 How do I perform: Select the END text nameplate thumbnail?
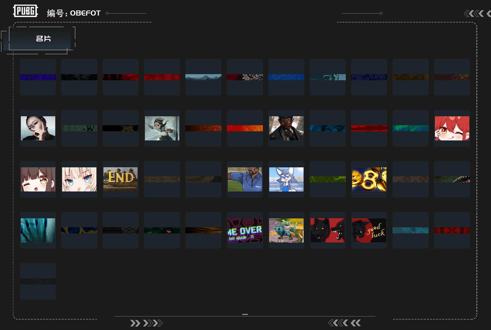[x=120, y=179]
